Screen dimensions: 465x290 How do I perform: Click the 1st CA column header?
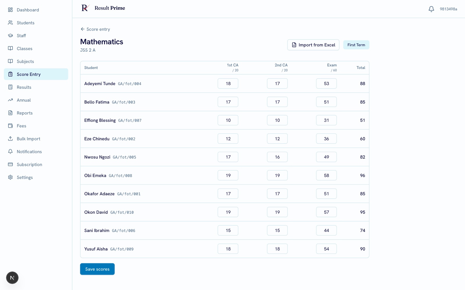tap(233, 67)
